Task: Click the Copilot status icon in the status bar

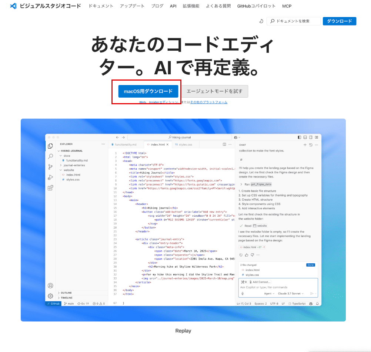Action: [x=311, y=304]
